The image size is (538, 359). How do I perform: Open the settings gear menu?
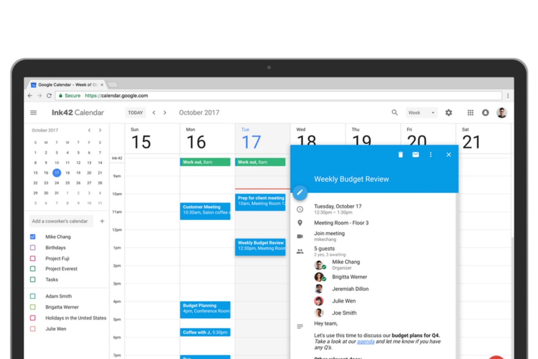(x=449, y=113)
